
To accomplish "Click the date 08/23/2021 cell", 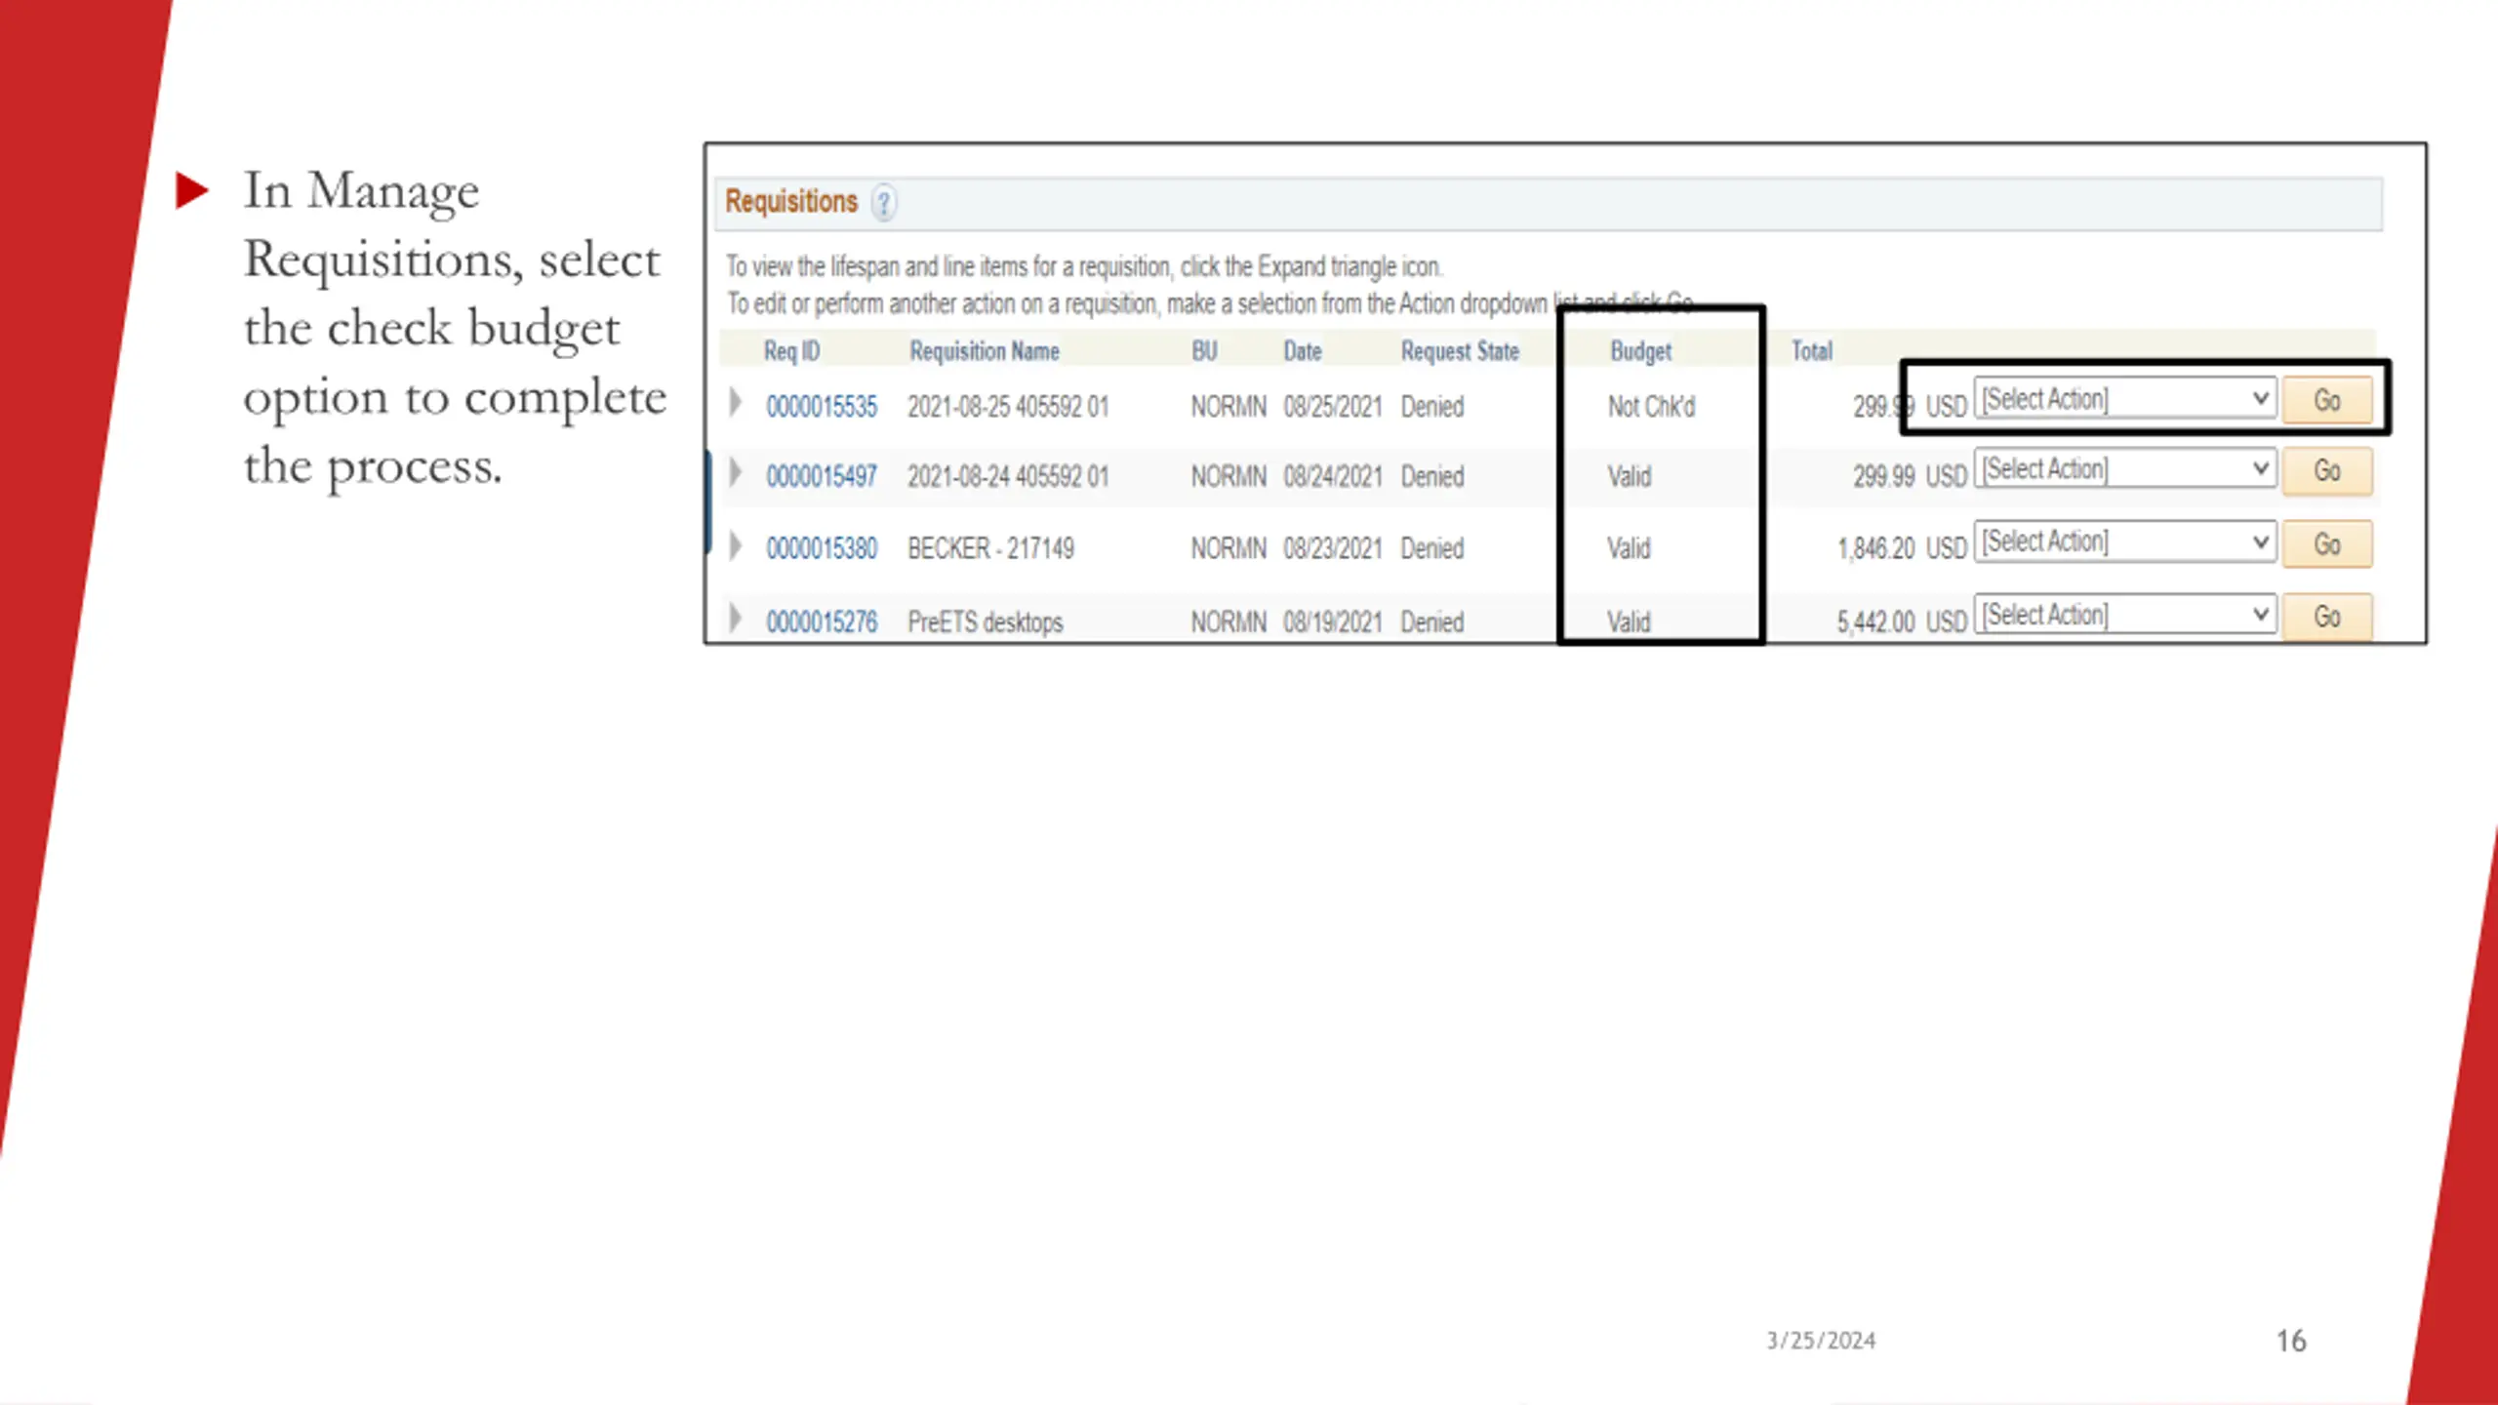I will pos(1332,548).
